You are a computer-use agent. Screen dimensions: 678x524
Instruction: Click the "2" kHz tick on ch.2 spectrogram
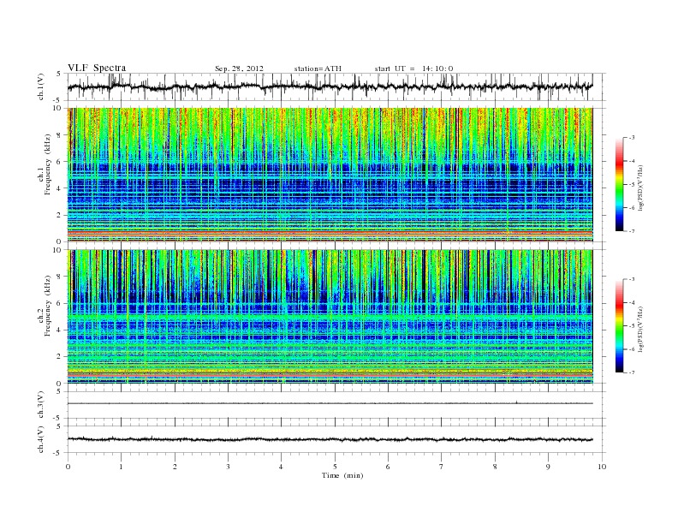point(59,356)
